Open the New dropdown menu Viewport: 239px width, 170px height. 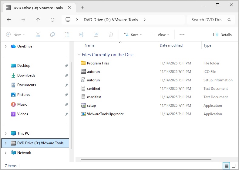15,35
